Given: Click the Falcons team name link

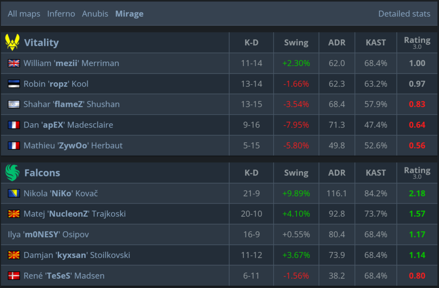Looking at the screenshot, I should [42, 173].
